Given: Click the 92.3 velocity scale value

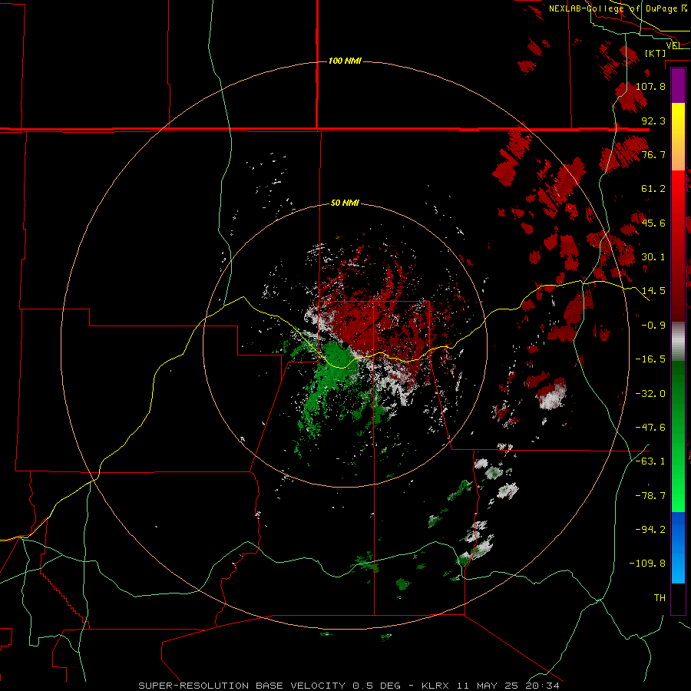Looking at the screenshot, I should pyautogui.click(x=653, y=121).
